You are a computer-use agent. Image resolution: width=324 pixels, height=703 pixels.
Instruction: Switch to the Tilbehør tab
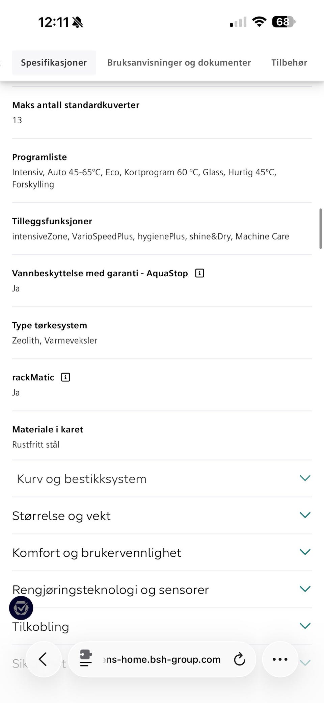(x=289, y=62)
